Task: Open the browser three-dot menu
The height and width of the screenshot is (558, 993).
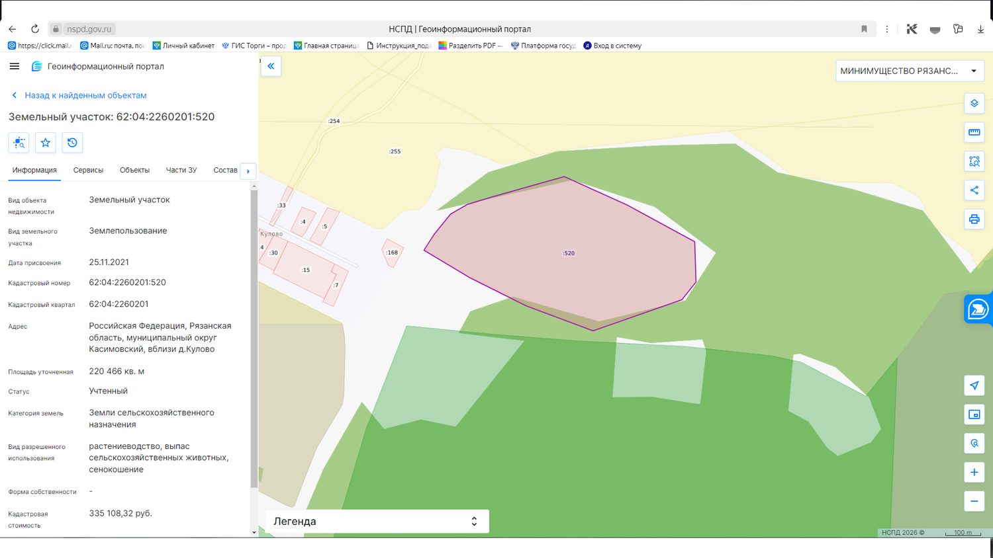Action: pyautogui.click(x=887, y=29)
